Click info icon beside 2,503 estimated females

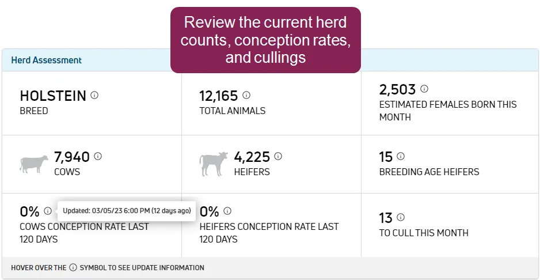[x=424, y=89]
